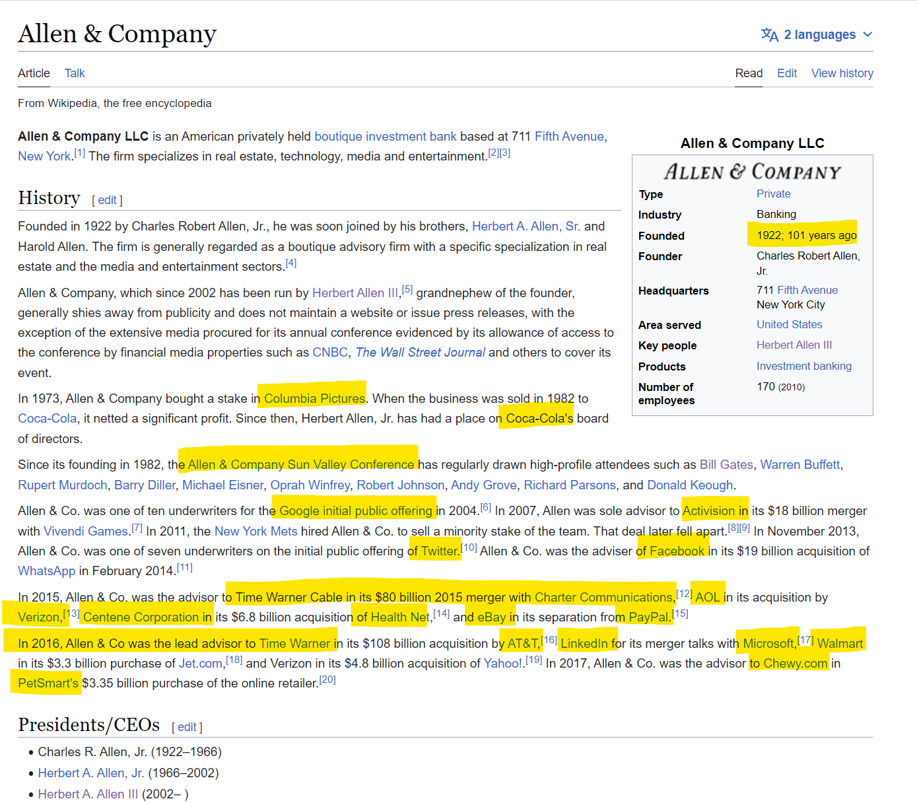
Task: Open the Edit tab
Action: tap(787, 73)
